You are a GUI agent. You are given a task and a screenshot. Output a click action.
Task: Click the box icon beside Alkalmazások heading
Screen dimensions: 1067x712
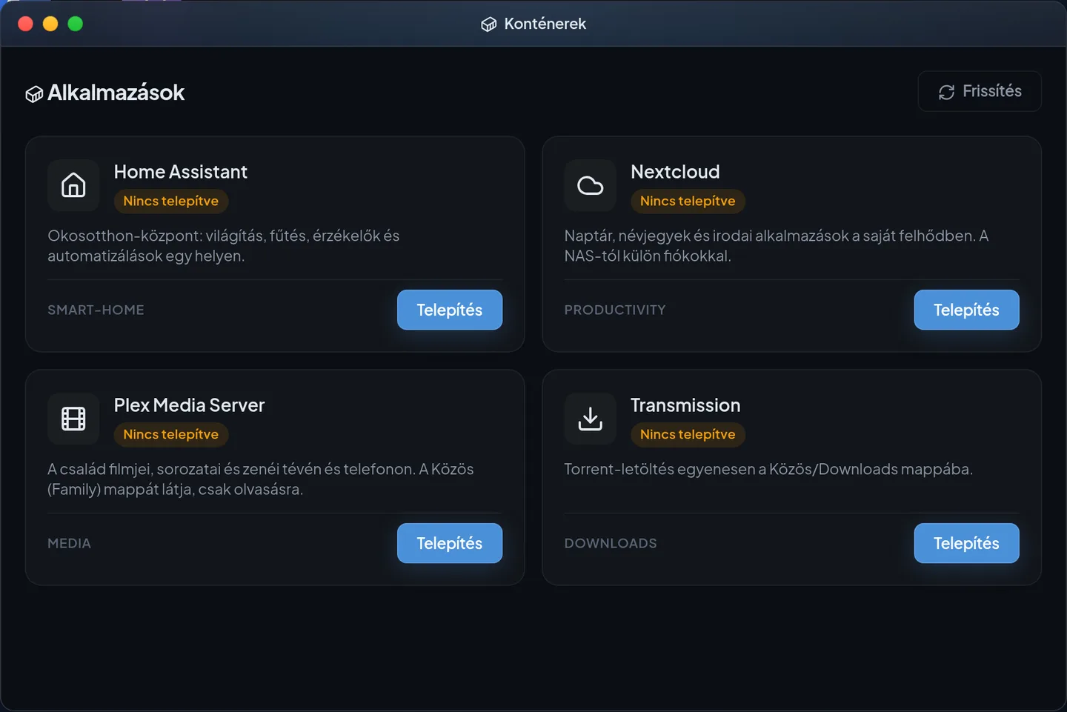(34, 94)
